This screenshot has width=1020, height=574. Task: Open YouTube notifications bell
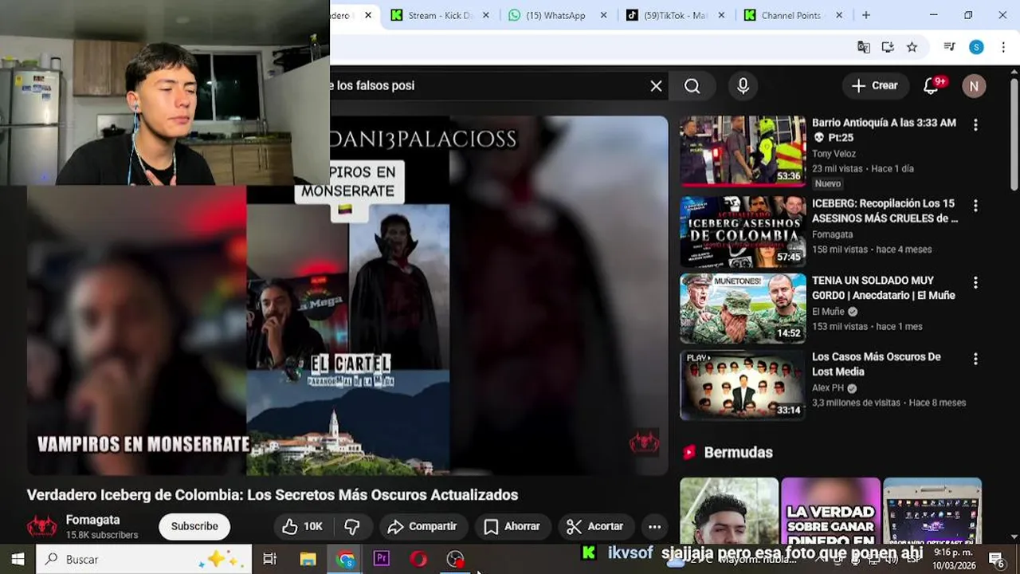pyautogui.click(x=931, y=86)
